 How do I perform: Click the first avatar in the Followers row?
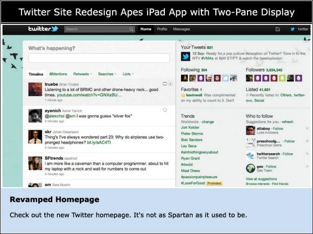point(249,78)
